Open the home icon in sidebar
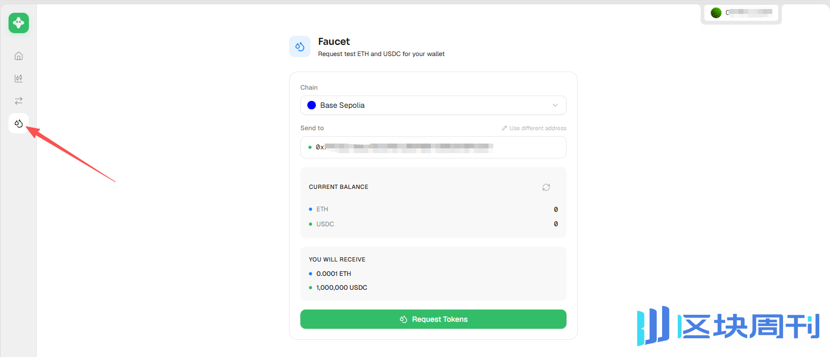Viewport: 830px width, 357px height. [x=19, y=56]
